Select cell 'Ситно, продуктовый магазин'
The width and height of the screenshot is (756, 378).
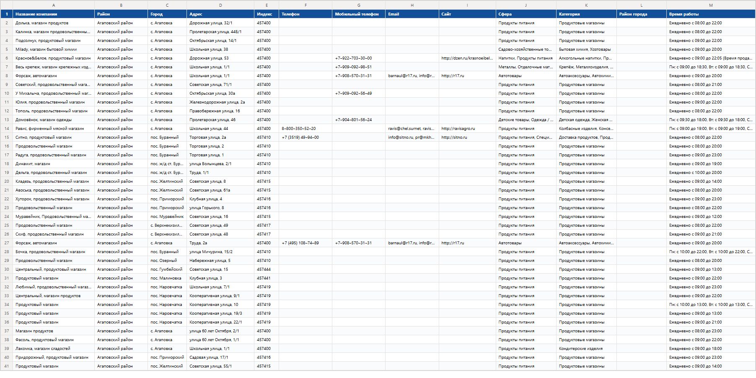click(x=54, y=137)
